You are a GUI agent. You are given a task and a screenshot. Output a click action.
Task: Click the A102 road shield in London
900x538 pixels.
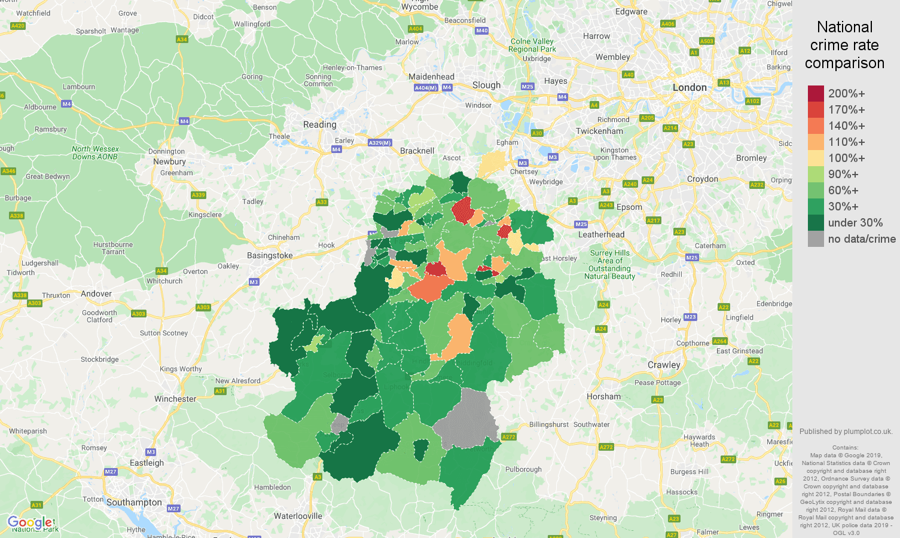pos(753,101)
